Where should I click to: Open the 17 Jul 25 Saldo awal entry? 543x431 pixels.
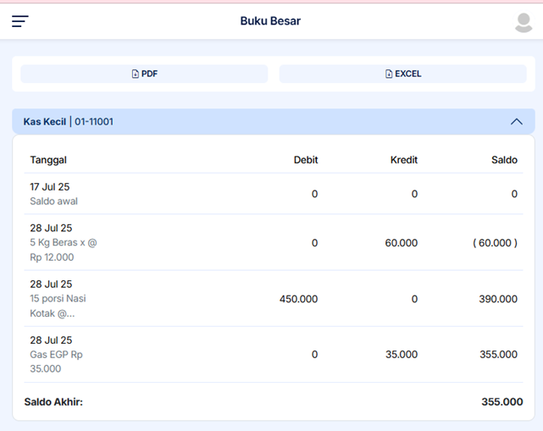click(x=54, y=194)
